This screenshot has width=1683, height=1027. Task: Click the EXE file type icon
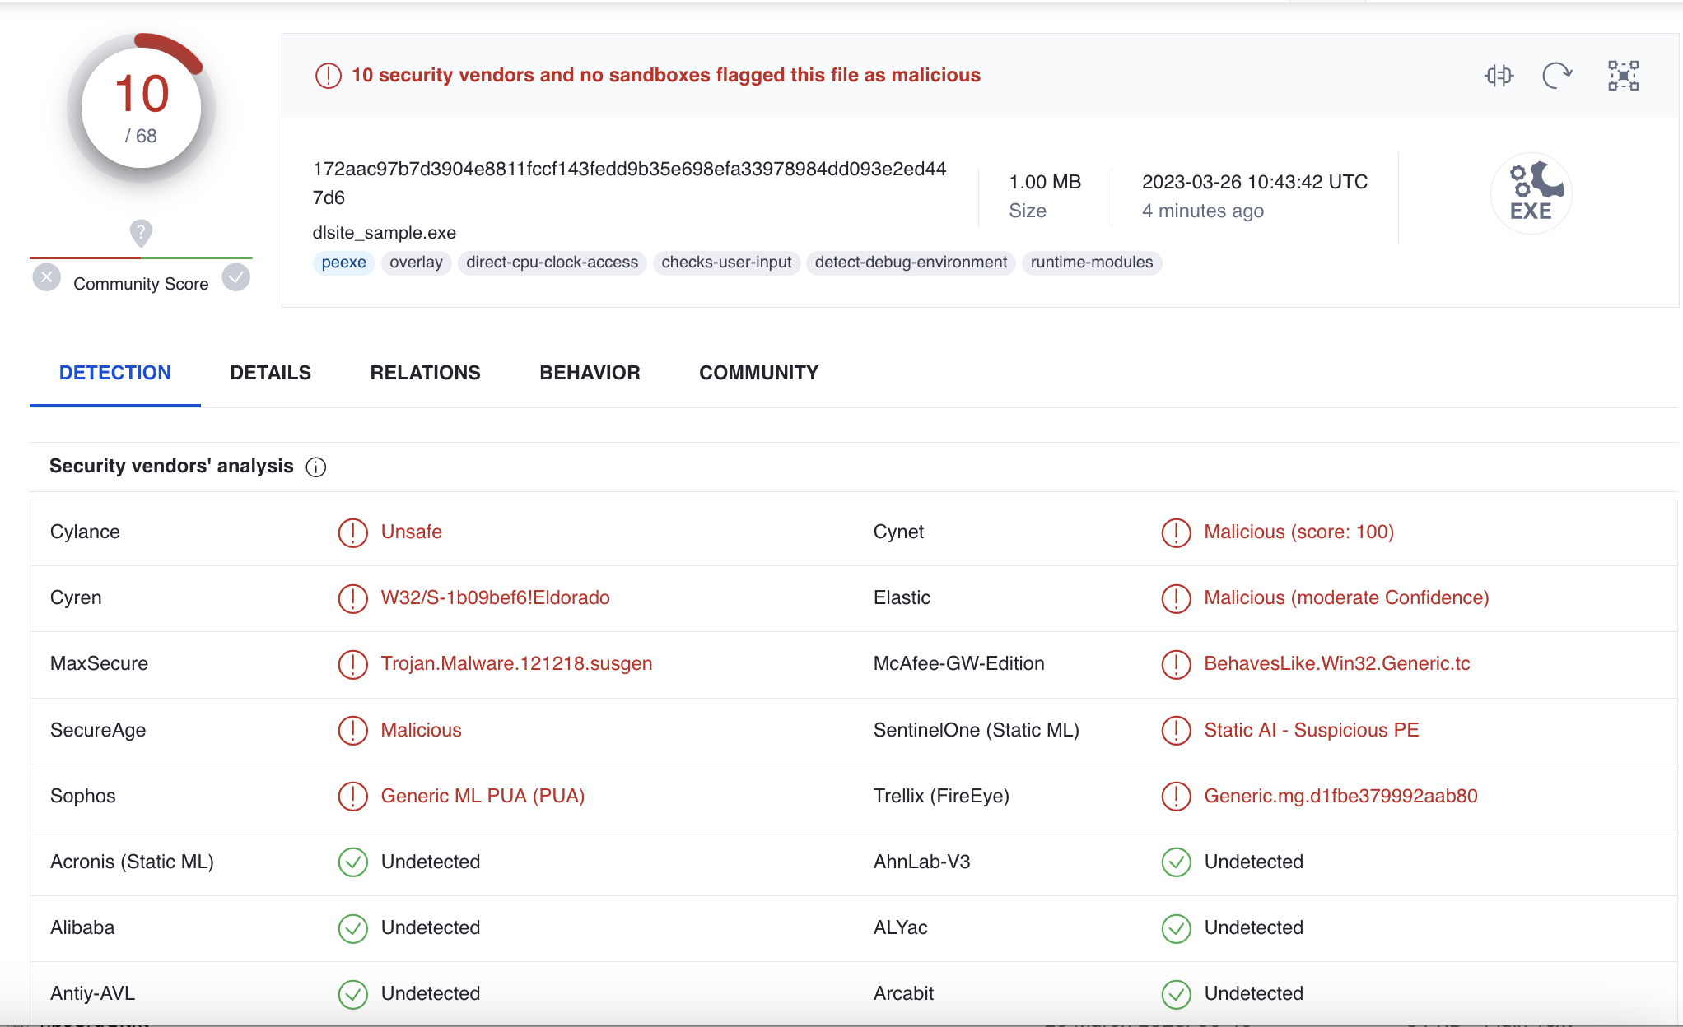point(1531,193)
